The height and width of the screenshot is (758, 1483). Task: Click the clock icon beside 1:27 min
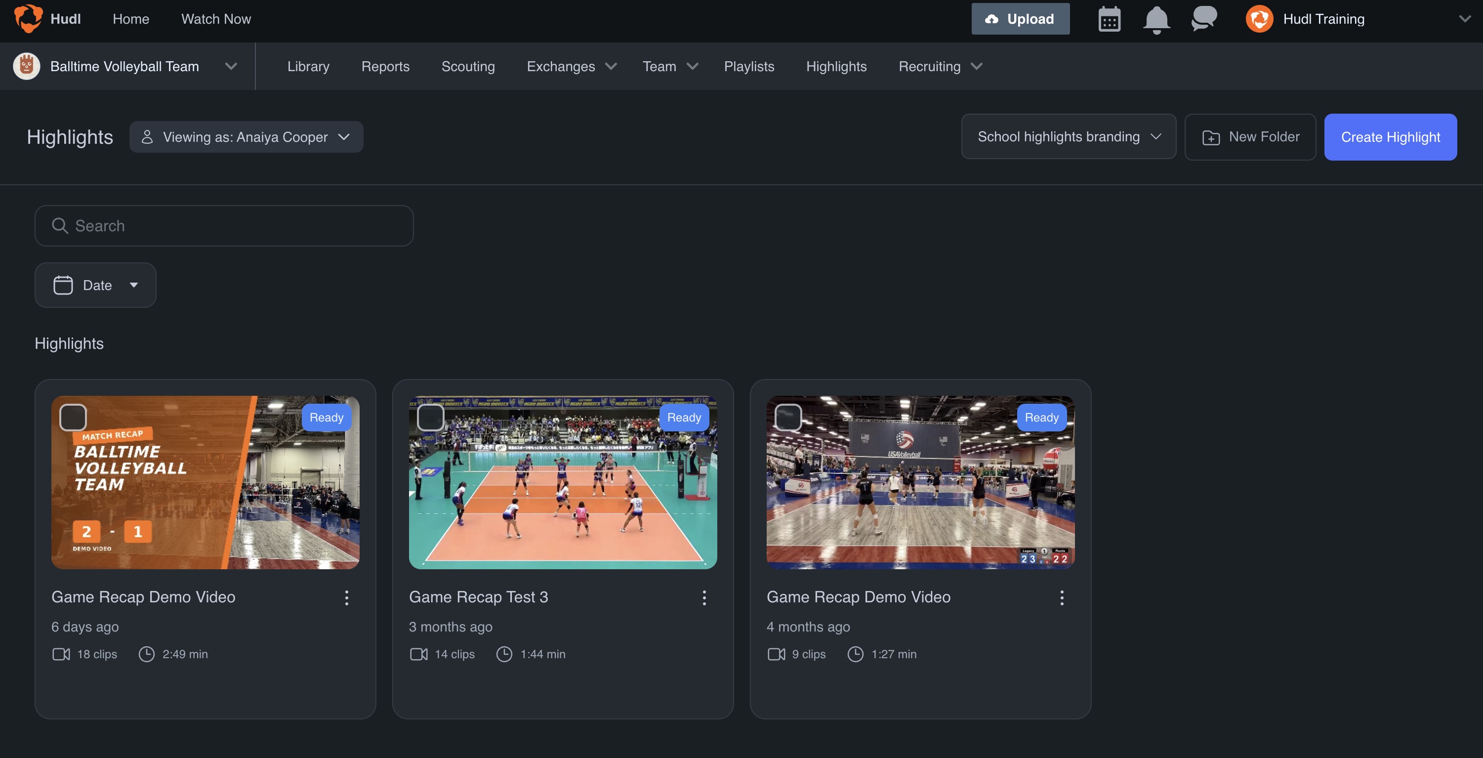coord(856,654)
